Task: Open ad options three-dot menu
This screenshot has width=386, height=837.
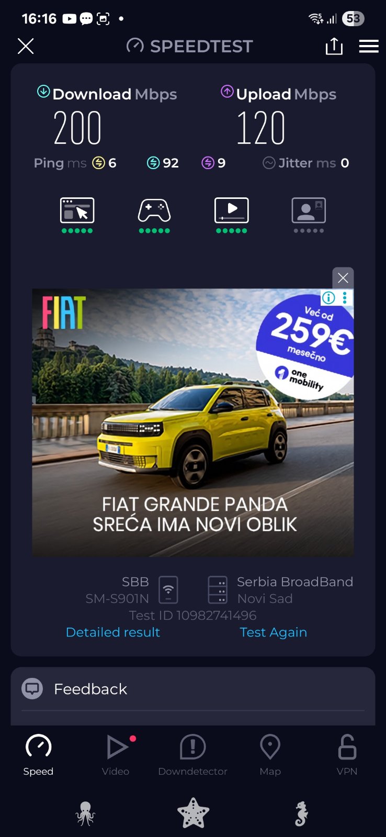Action: tap(345, 298)
